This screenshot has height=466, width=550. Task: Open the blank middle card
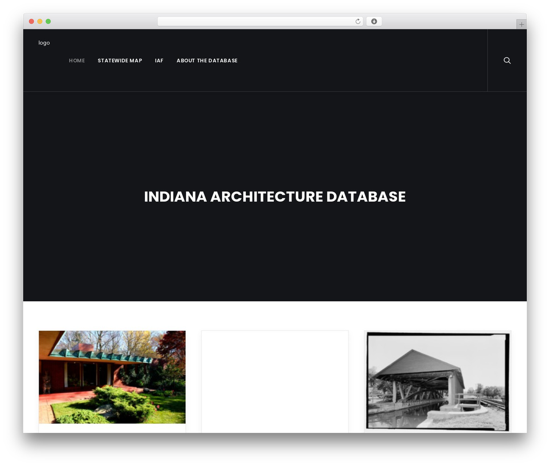click(x=275, y=381)
